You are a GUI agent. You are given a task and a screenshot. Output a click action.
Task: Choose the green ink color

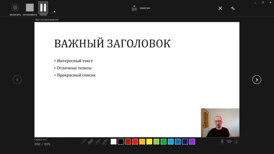[x=164, y=142]
